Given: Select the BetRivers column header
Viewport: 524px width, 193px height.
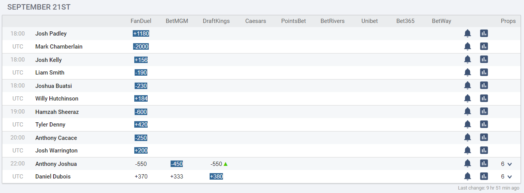Looking at the screenshot, I should click(332, 21).
